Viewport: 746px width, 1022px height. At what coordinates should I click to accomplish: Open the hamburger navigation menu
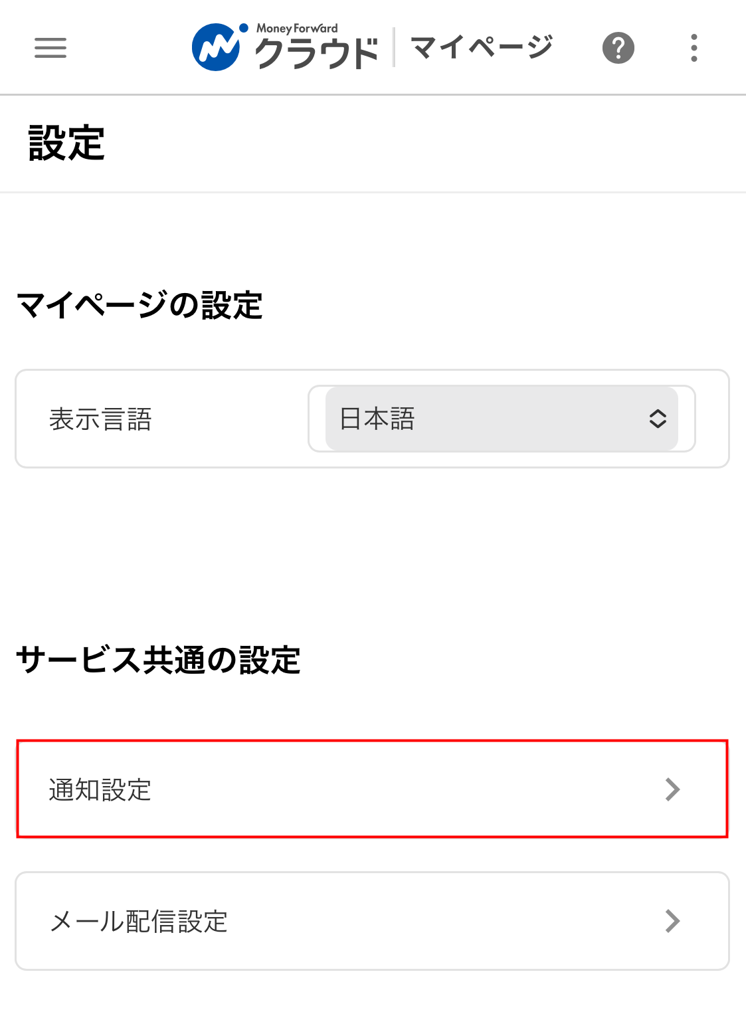coord(50,48)
